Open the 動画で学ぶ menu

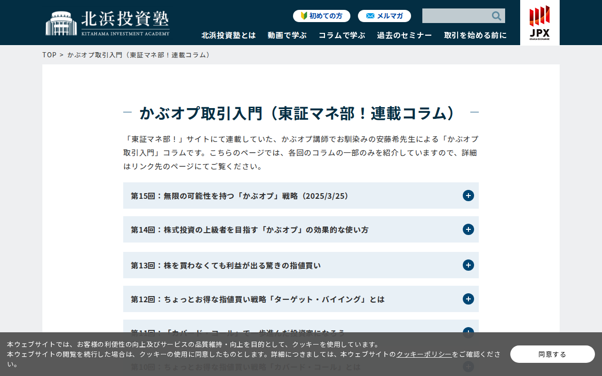287,35
